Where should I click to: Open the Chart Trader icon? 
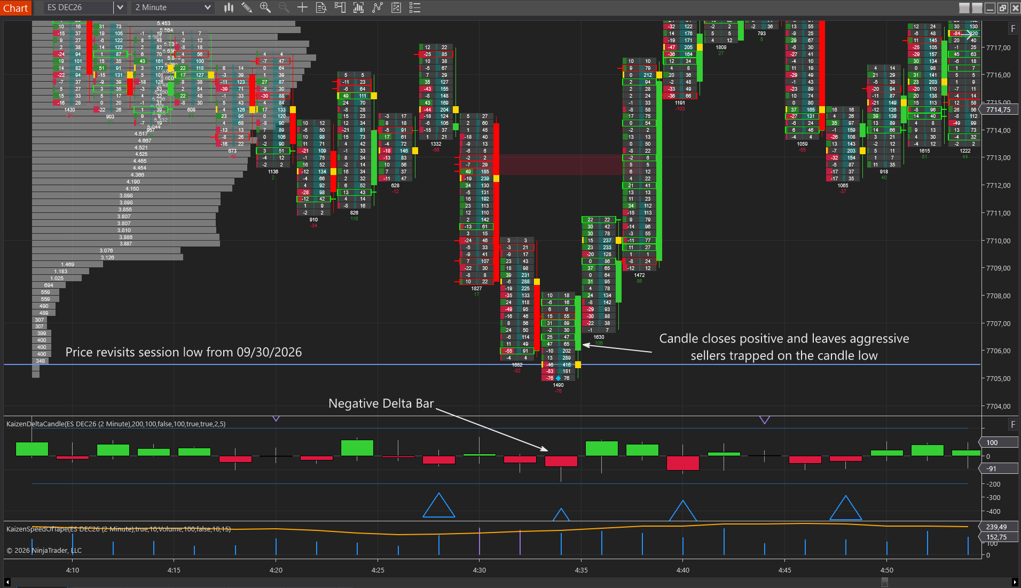click(x=340, y=7)
